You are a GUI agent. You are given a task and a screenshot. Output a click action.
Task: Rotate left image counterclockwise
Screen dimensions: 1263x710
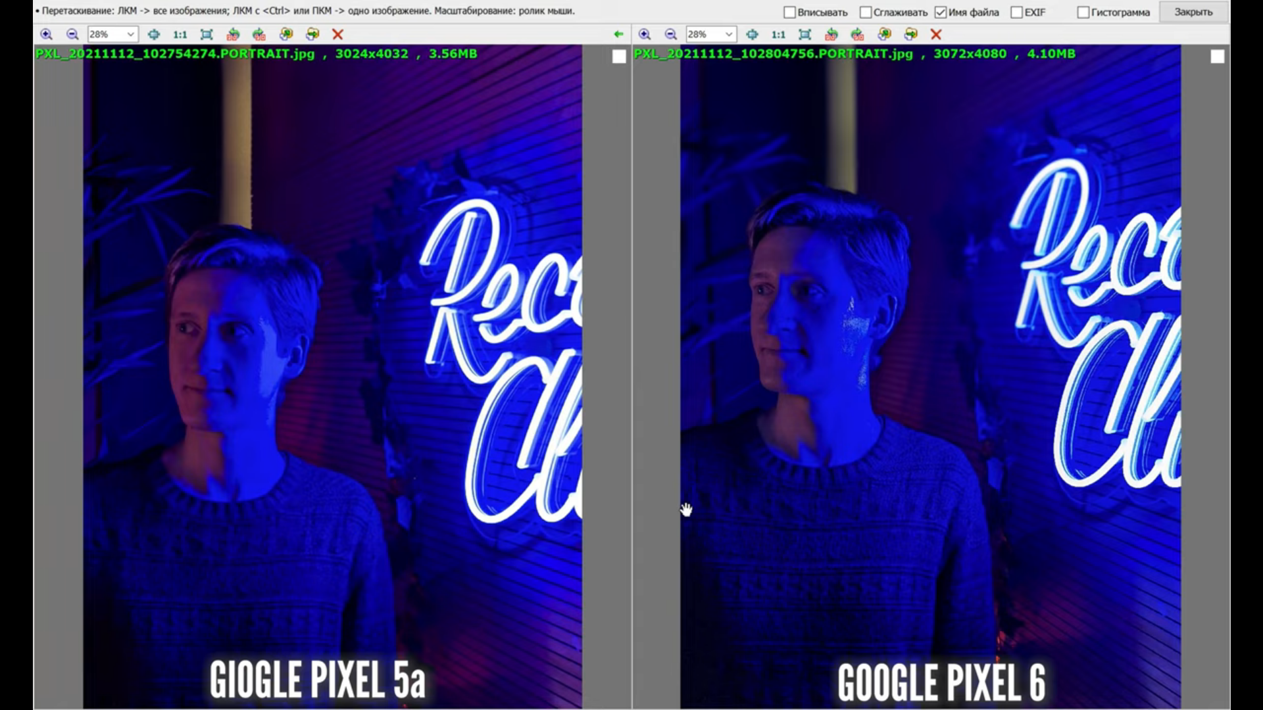coord(233,34)
